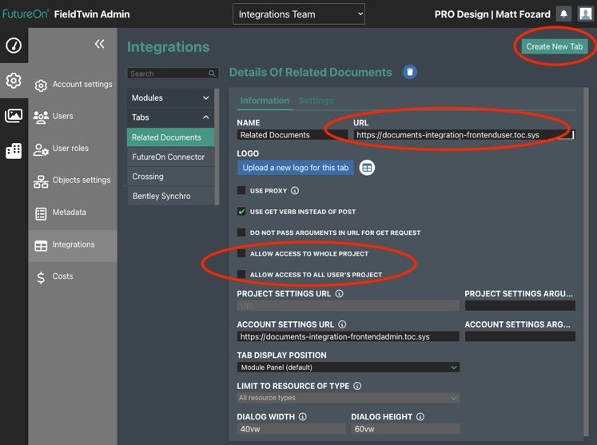
Task: Open the image gallery icon in the rail
Action: 14,115
